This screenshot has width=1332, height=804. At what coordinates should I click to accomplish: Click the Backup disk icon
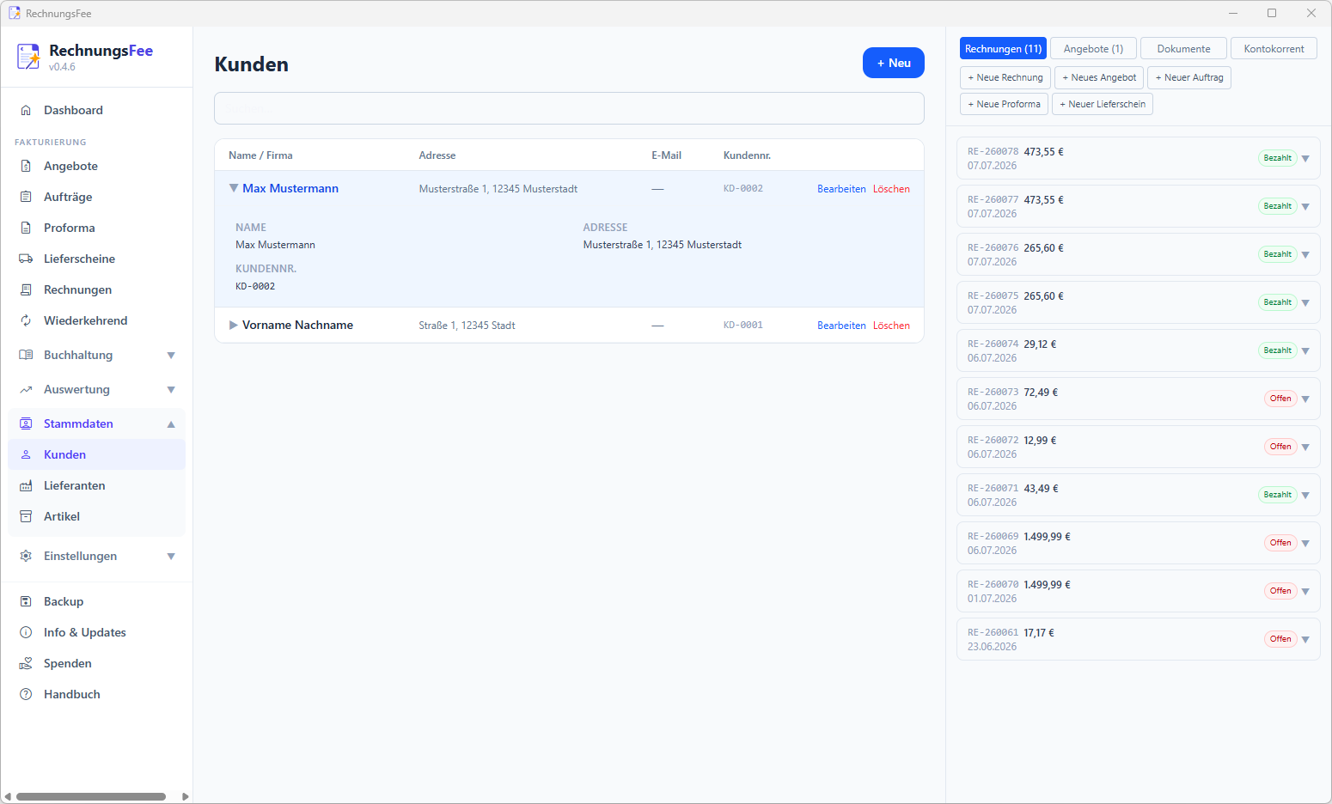click(26, 601)
